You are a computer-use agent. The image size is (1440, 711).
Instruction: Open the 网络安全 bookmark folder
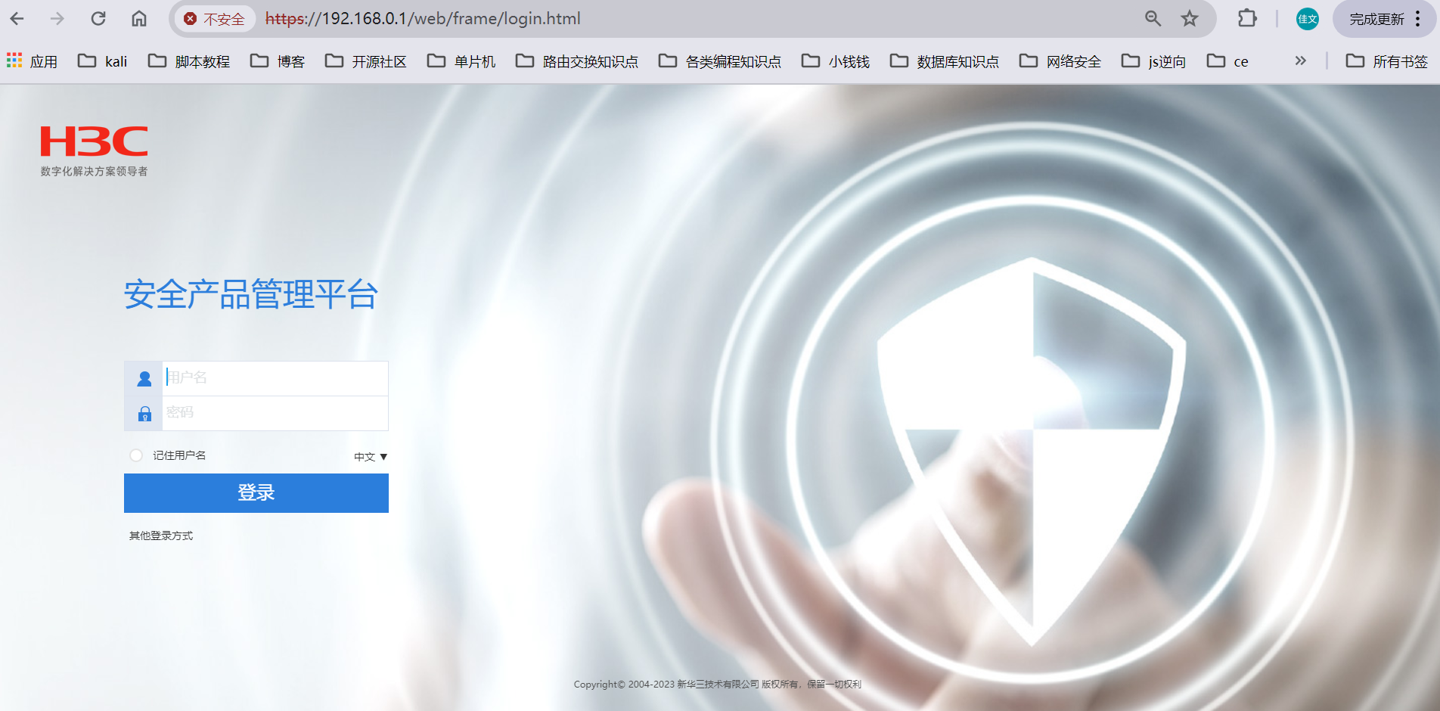click(x=1060, y=61)
